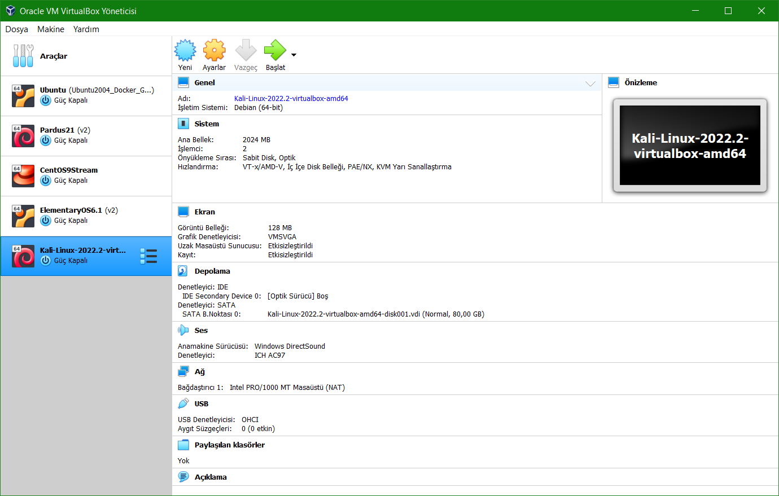779x496 pixels.
Task: Click the Ses section speaker icon
Action: [183, 330]
